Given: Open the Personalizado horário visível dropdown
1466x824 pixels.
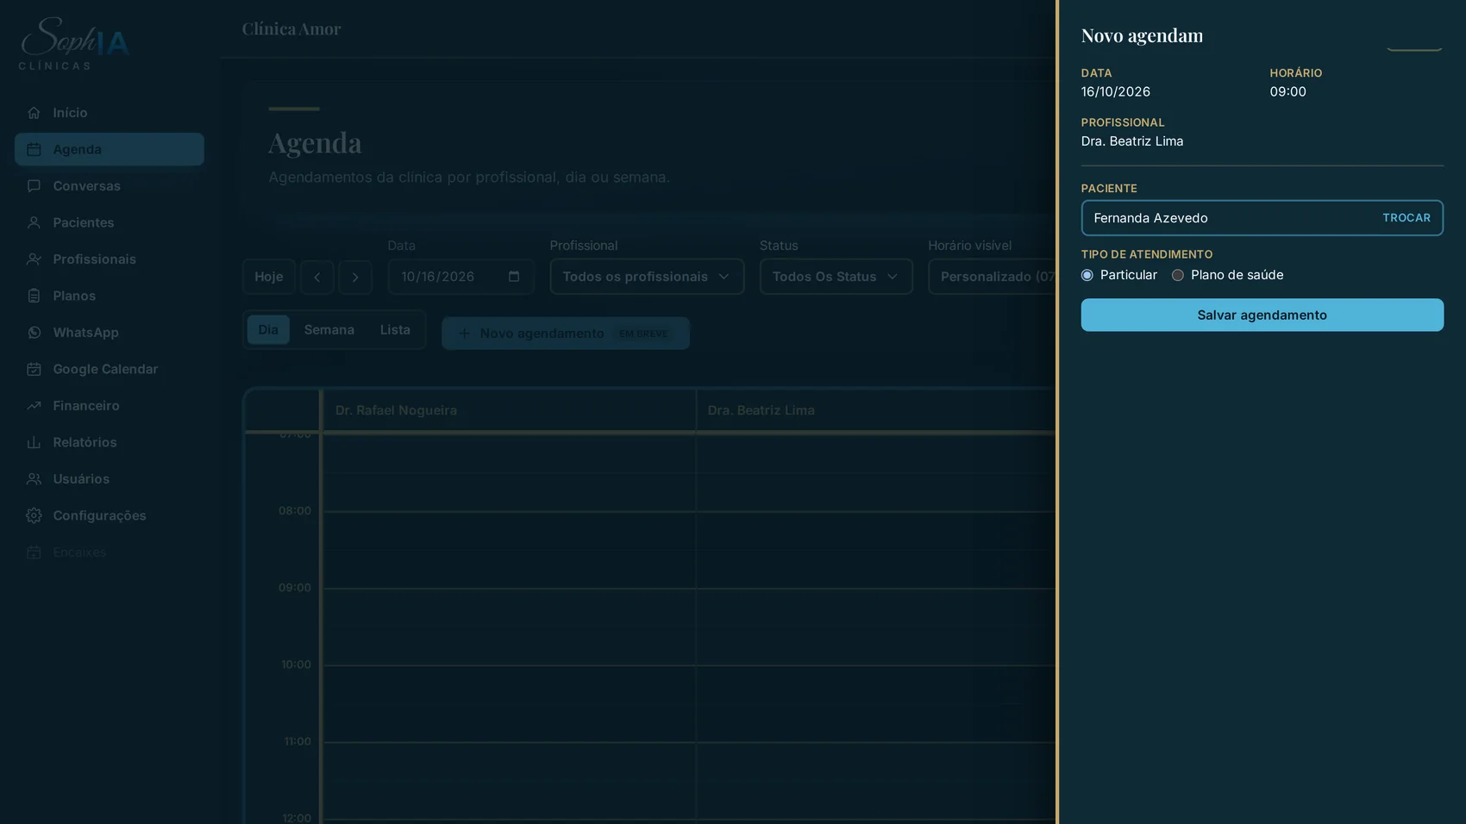Looking at the screenshot, I should click(x=993, y=277).
